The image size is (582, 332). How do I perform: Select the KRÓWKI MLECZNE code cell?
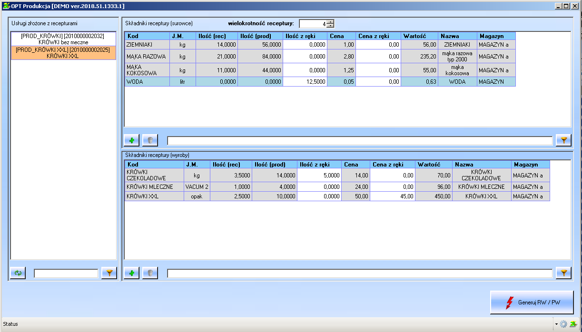[154, 187]
